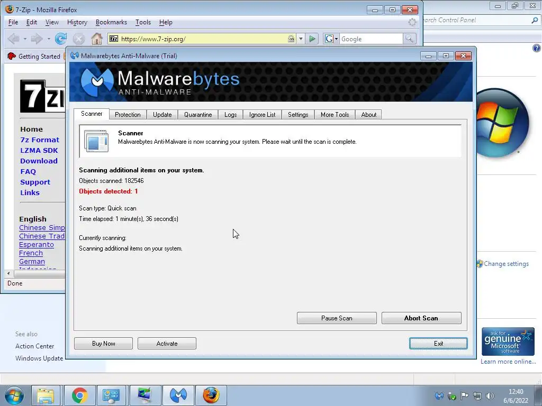Open Download link on 7-Zip page
This screenshot has width=542, height=406.
click(x=39, y=161)
